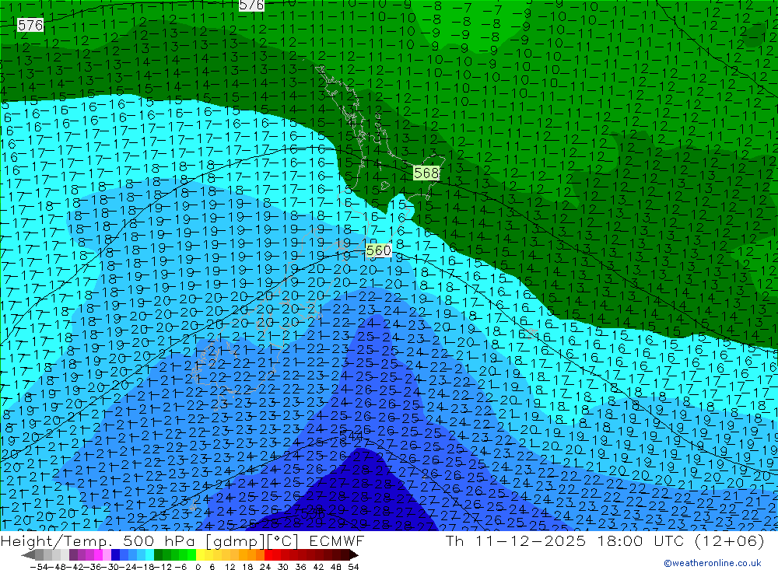Click the Height/Temp. title text
Image resolution: width=778 pixels, height=570 pixels.
[x=57, y=540]
